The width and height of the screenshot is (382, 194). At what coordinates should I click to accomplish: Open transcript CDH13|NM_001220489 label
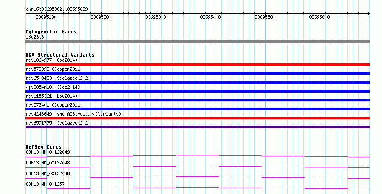pos(49,163)
